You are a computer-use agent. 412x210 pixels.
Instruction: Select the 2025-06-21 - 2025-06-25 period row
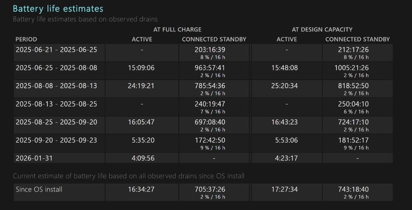(x=56, y=50)
